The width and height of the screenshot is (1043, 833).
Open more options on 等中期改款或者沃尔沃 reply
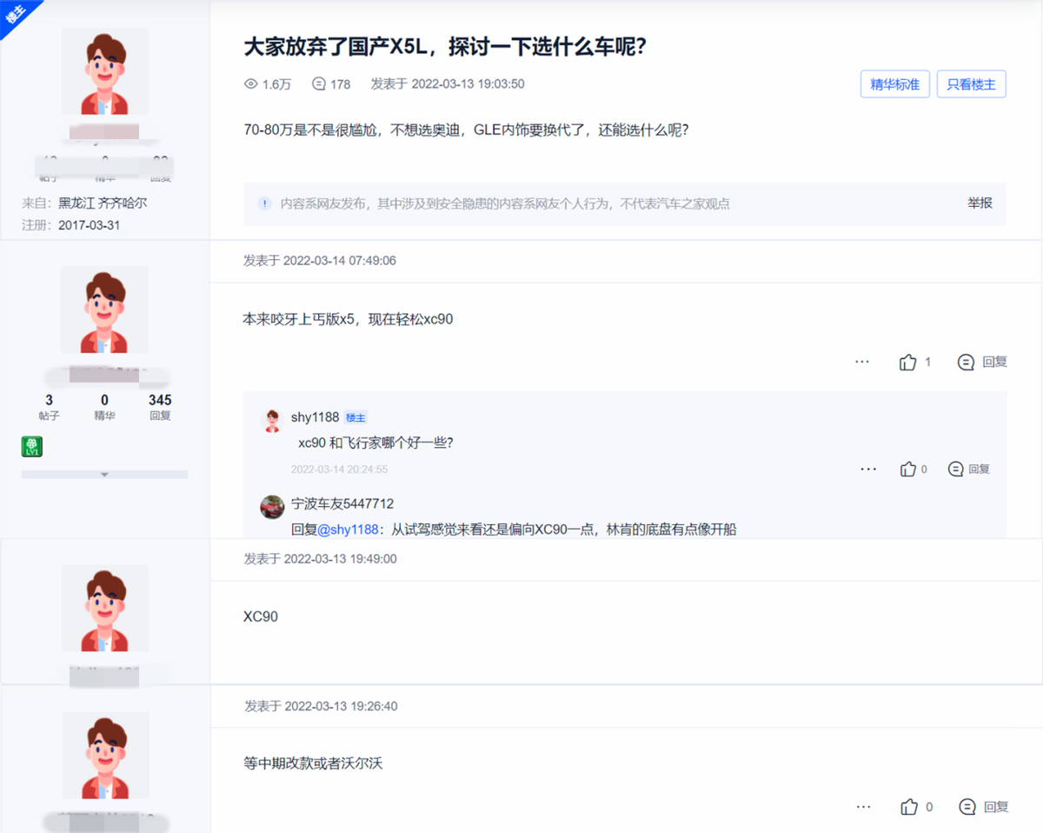click(x=863, y=807)
